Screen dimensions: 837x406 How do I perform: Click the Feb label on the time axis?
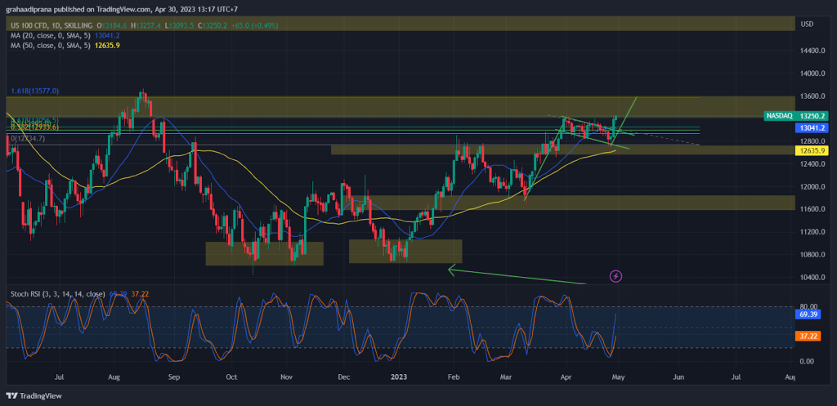[453, 377]
